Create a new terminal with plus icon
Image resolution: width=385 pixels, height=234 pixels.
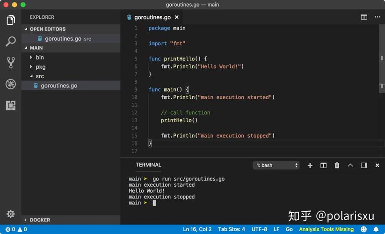pyautogui.click(x=310, y=166)
